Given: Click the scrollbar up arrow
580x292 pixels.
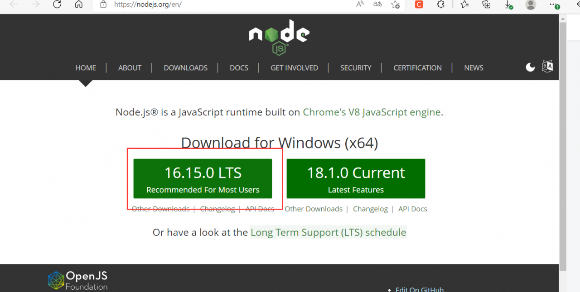Looking at the screenshot, I should pyautogui.click(x=562, y=18).
